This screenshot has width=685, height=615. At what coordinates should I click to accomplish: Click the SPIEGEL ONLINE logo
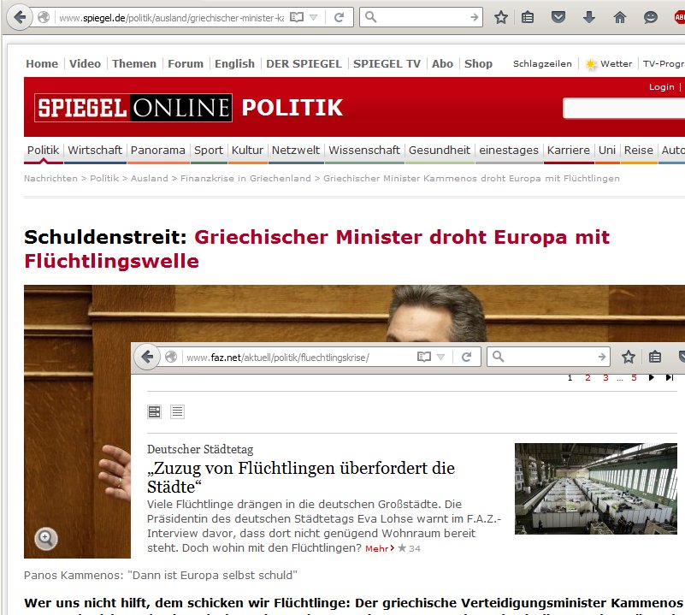coord(133,108)
